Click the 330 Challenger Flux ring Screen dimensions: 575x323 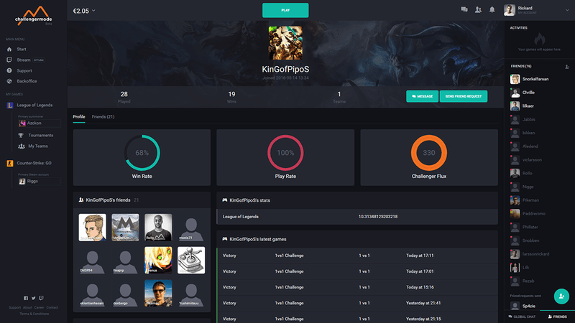[x=429, y=153]
